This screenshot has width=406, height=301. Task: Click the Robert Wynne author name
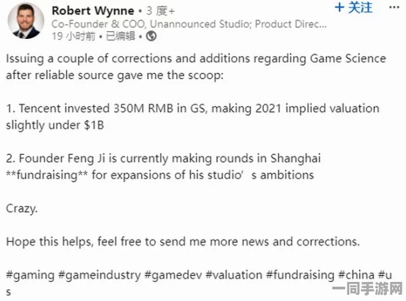point(93,11)
